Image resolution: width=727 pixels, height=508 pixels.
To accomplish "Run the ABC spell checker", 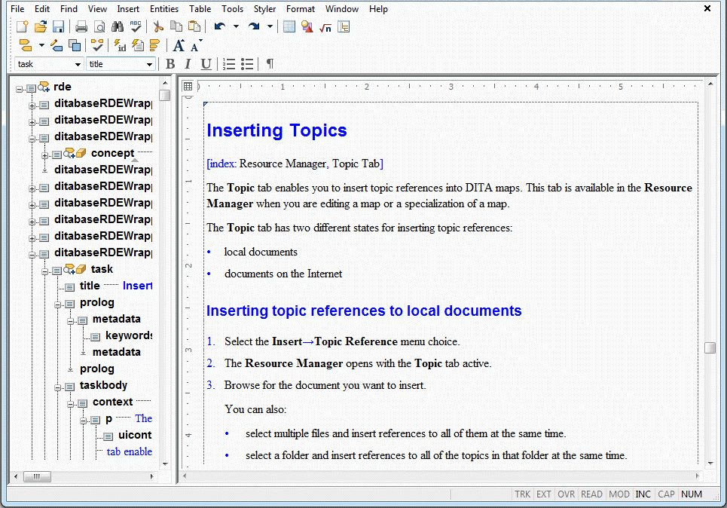I will [136, 27].
